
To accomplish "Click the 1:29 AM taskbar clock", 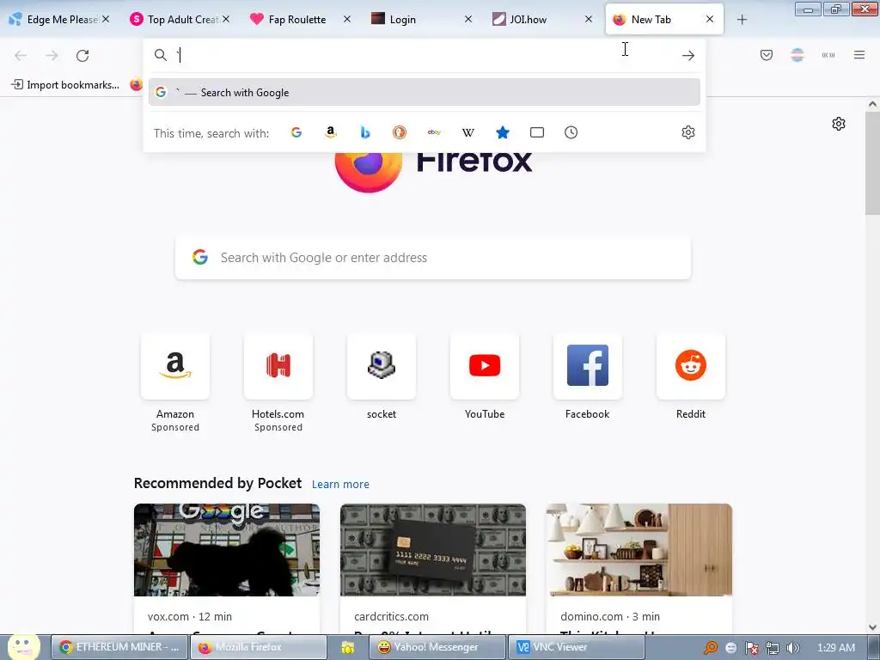I will (x=836, y=648).
